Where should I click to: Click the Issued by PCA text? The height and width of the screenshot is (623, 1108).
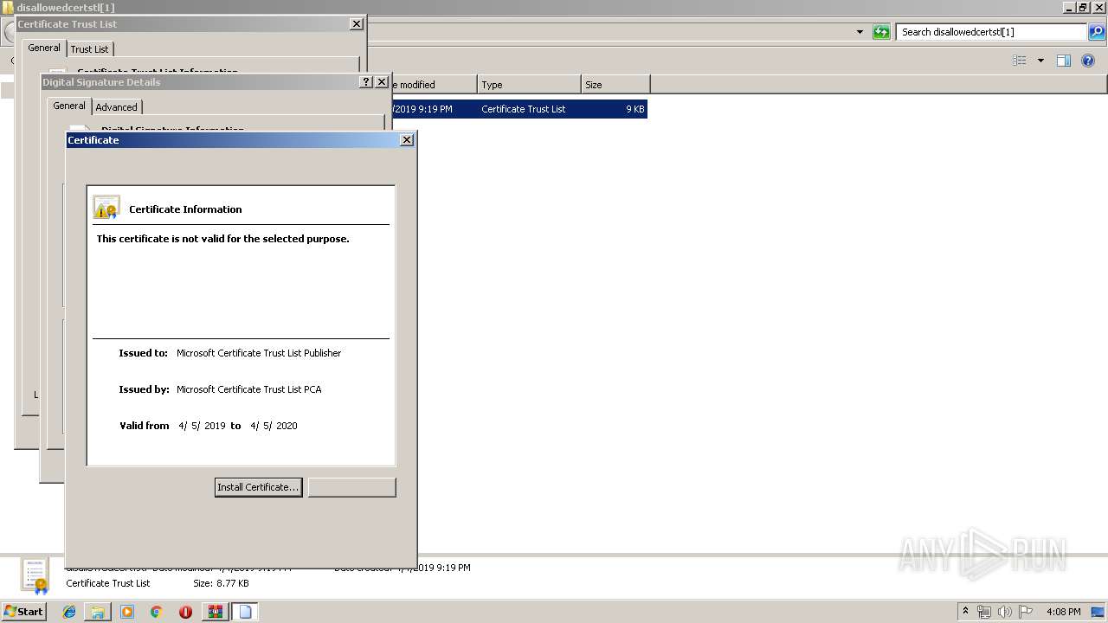point(249,389)
